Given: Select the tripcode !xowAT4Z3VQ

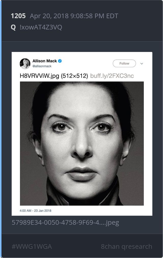Looking at the screenshot, I should point(41,27).
